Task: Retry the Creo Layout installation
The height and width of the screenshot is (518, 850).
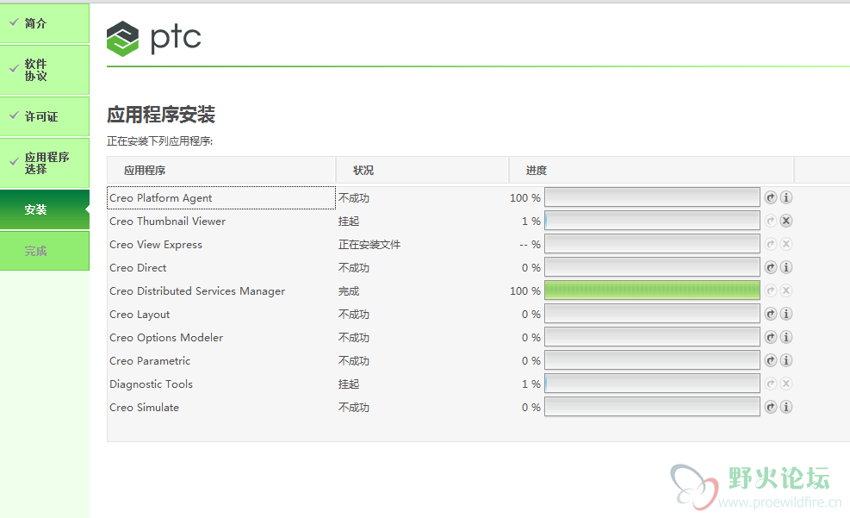Action: (770, 314)
